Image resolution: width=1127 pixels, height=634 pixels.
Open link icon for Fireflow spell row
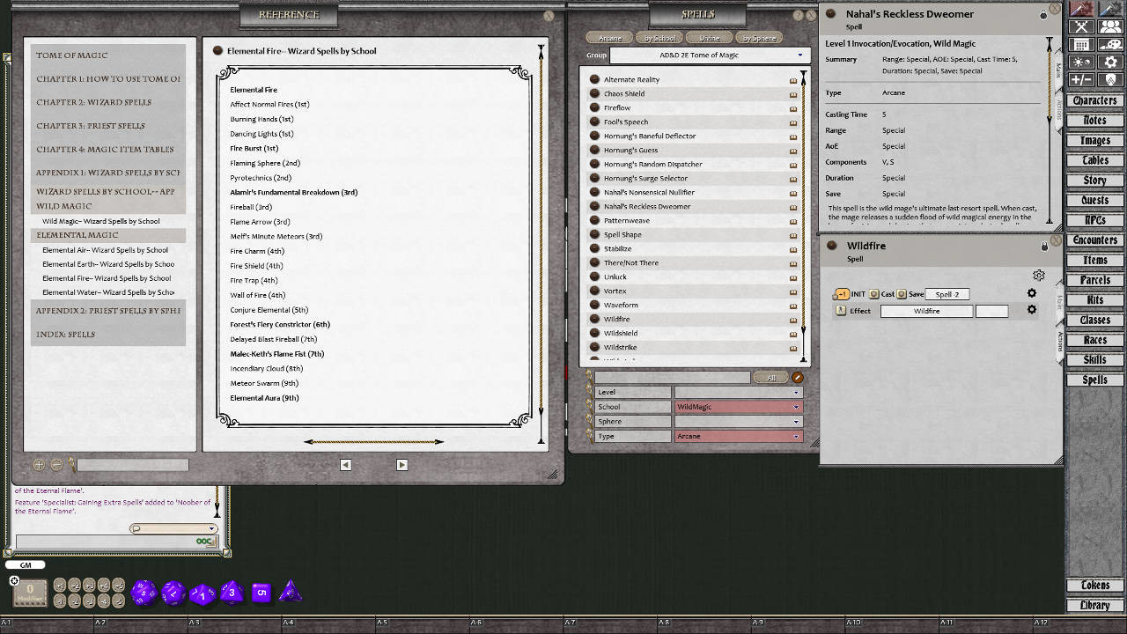point(594,107)
